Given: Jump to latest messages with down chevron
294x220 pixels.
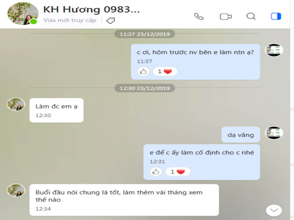Looking at the screenshot, I should point(274,210).
